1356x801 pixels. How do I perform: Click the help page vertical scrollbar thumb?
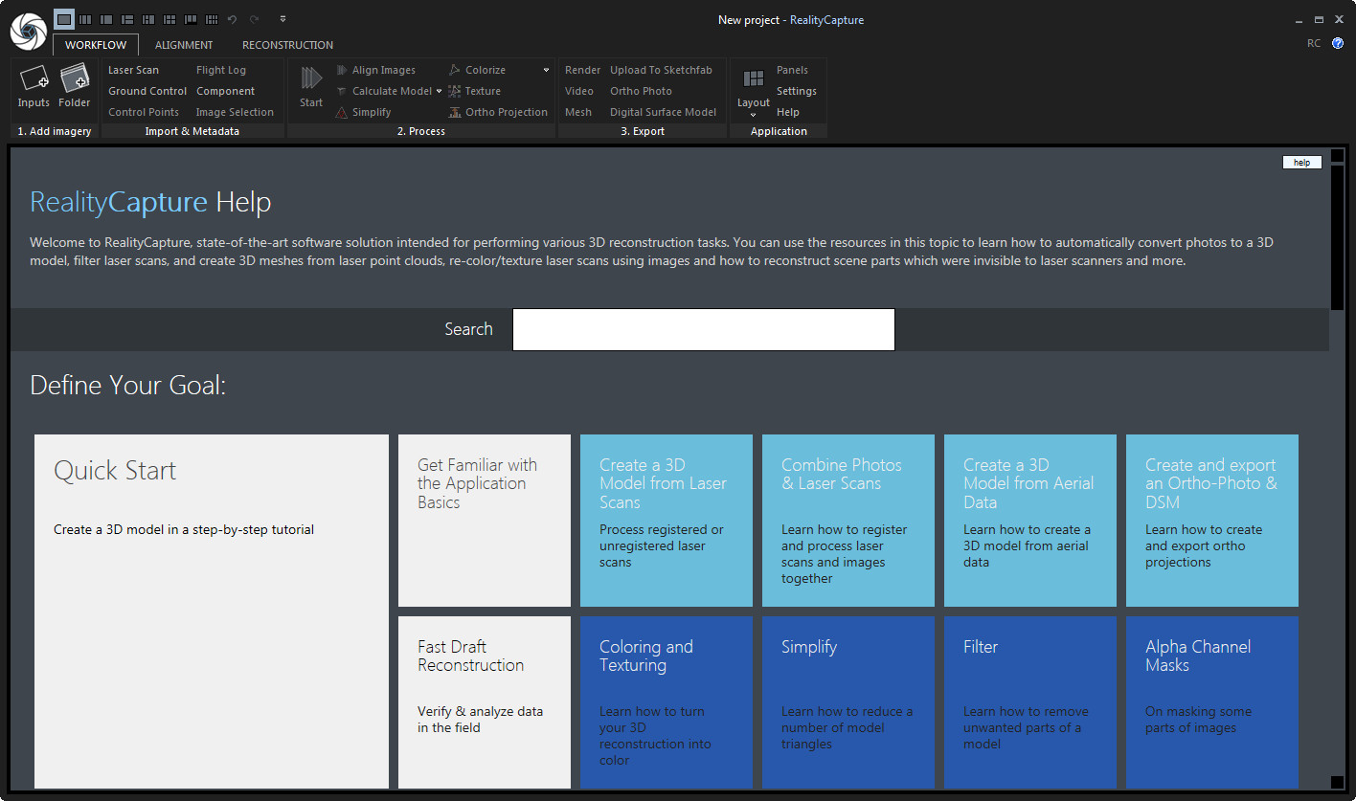(1338, 237)
